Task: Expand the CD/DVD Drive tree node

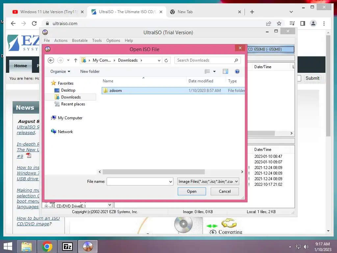Action: pyautogui.click(x=46, y=206)
